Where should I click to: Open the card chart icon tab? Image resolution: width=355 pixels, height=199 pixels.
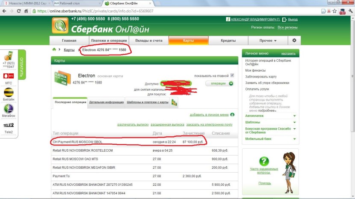point(175,102)
